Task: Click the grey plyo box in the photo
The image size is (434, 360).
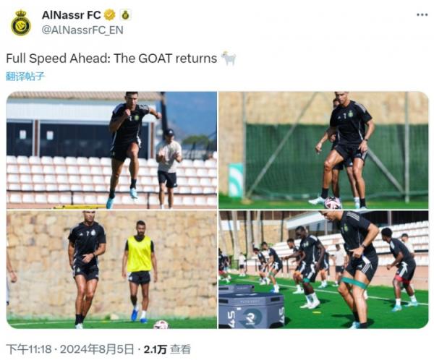Action: point(251,310)
